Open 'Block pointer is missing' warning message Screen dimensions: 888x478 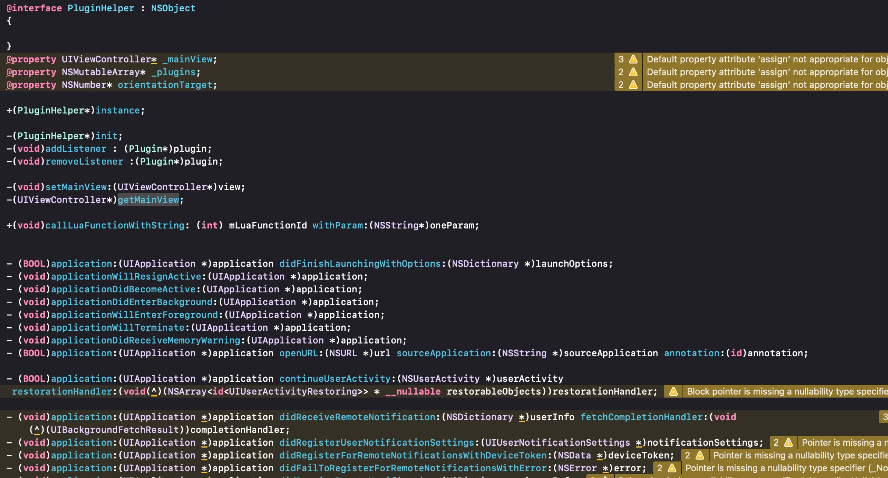[785, 392]
